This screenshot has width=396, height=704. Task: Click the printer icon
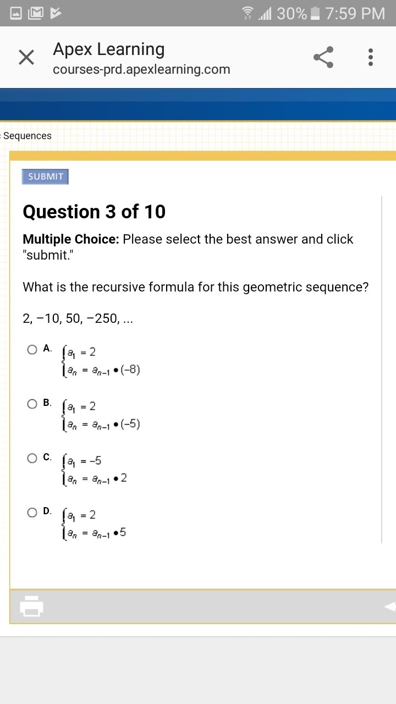pos(32,606)
